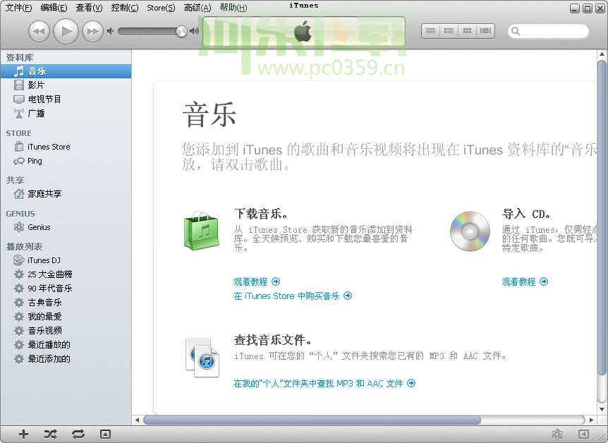Viewport: 608px width, 443px height.
Task: Open the Genius sidebar panel icon
Action: point(557,435)
